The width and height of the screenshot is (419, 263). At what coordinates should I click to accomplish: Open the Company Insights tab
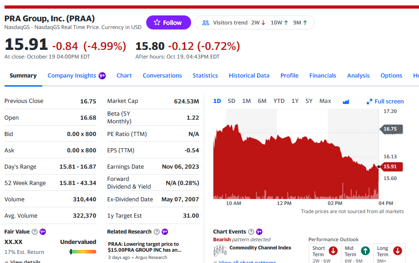click(72, 76)
